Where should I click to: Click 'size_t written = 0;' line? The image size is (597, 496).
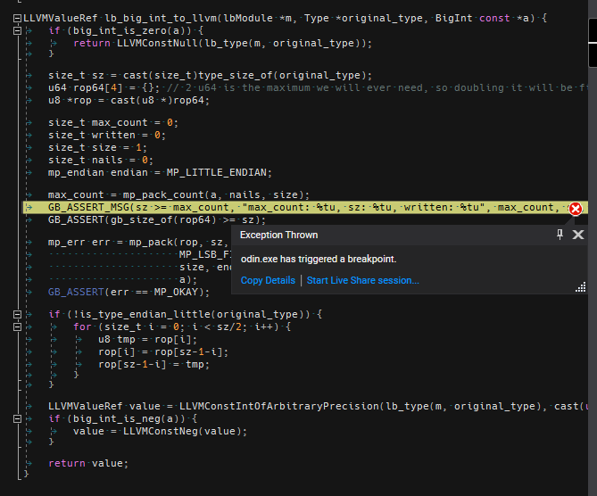coord(107,135)
